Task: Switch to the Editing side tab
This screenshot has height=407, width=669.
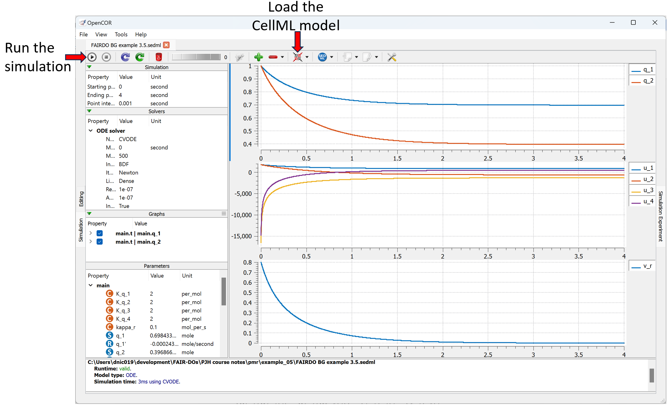Action: (81, 198)
